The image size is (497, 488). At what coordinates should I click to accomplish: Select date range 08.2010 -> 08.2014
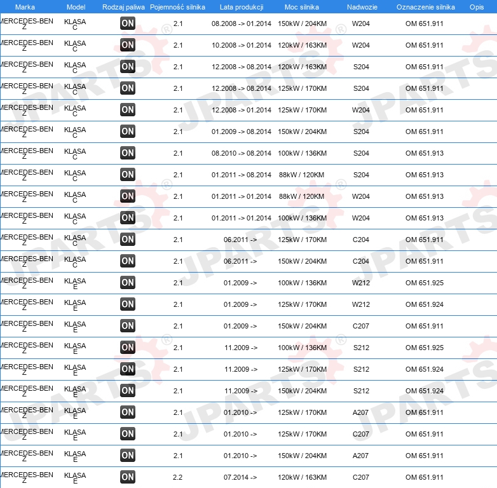(x=242, y=153)
